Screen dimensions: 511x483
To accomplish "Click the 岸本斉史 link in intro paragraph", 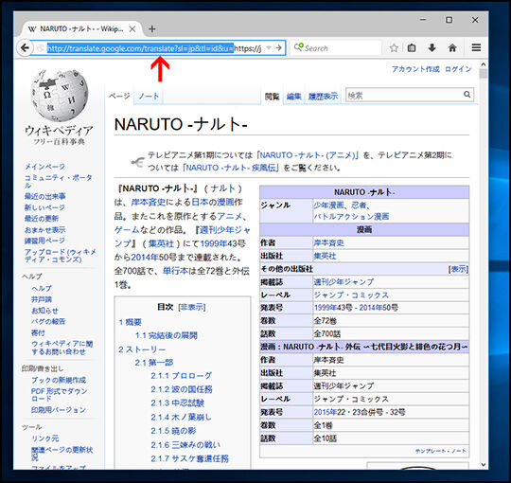I will [149, 203].
